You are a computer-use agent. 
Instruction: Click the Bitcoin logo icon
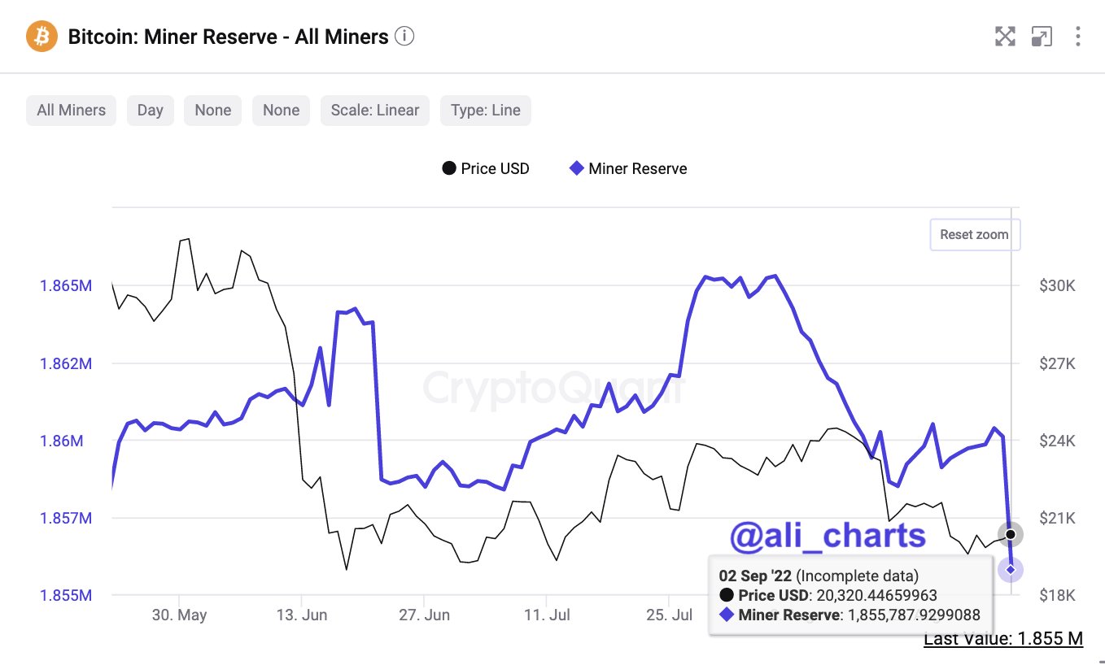point(41,37)
